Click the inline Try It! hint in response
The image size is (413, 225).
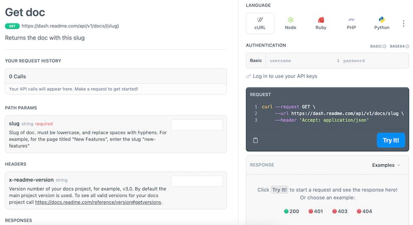point(279,190)
